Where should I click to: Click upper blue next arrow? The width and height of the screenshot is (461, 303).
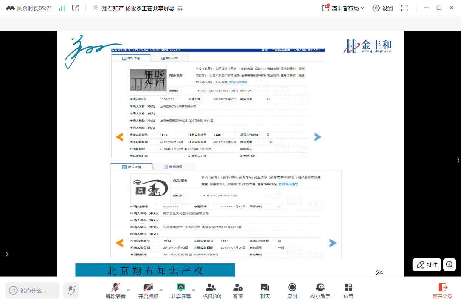coord(318,137)
